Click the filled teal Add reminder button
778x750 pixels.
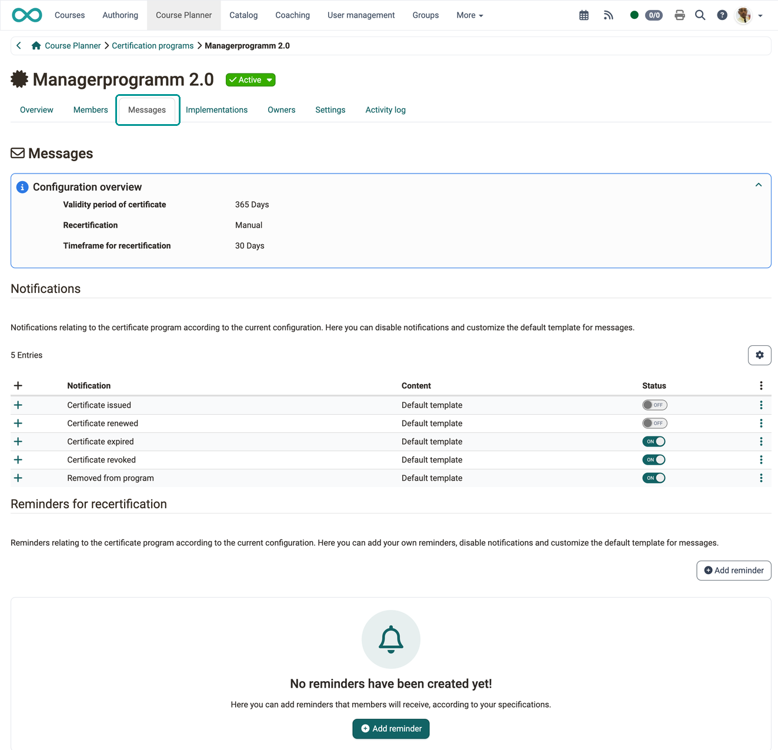(391, 729)
